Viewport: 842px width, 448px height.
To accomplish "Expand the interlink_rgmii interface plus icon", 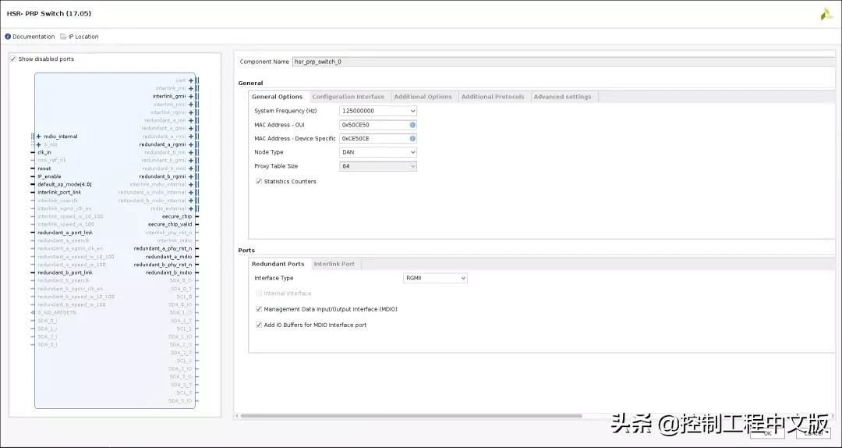I will pyautogui.click(x=191, y=113).
